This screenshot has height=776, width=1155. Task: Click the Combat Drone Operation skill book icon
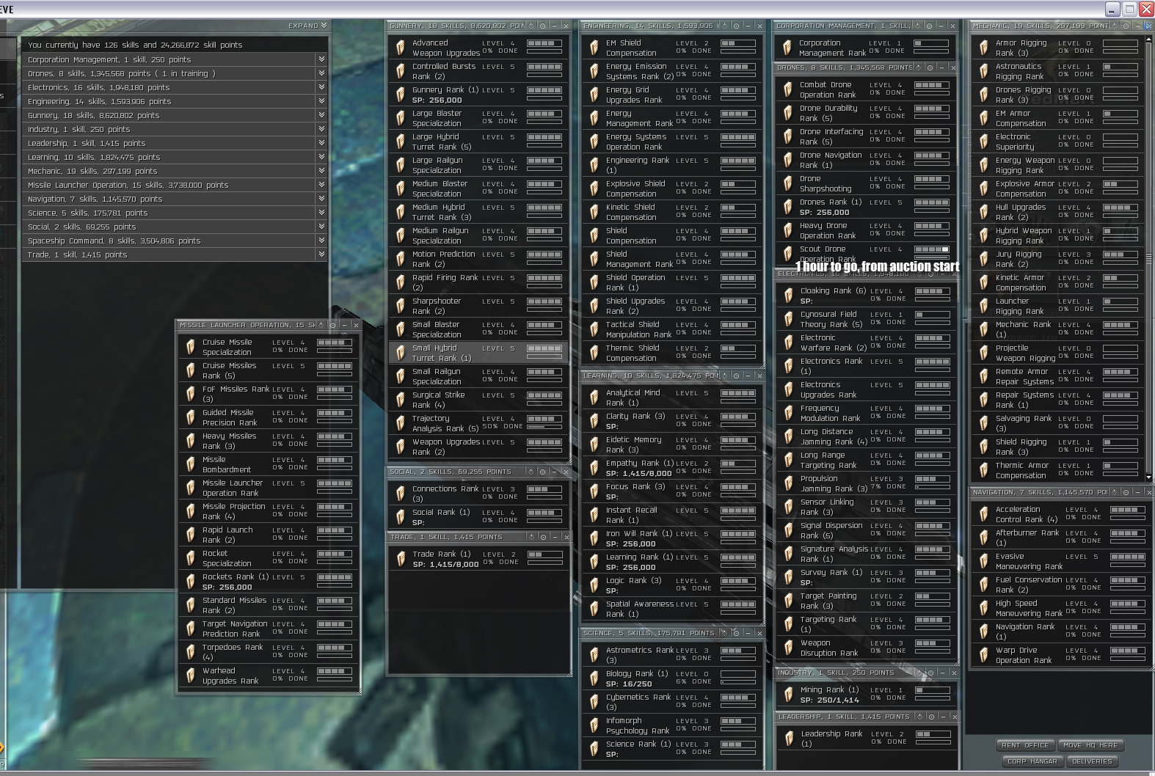(788, 89)
